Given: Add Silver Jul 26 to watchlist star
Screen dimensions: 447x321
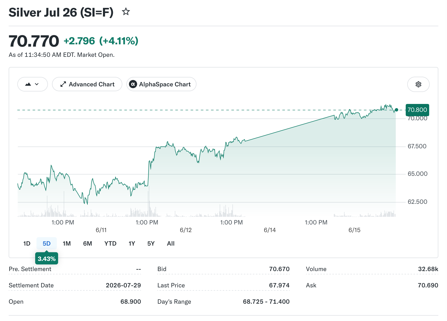Looking at the screenshot, I should point(126,12).
